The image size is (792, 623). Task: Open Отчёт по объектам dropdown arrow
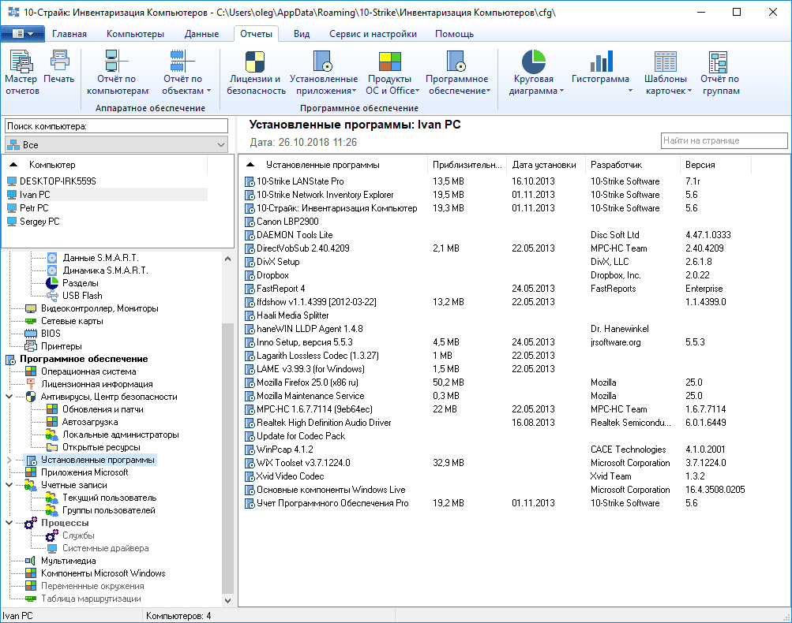click(x=208, y=91)
